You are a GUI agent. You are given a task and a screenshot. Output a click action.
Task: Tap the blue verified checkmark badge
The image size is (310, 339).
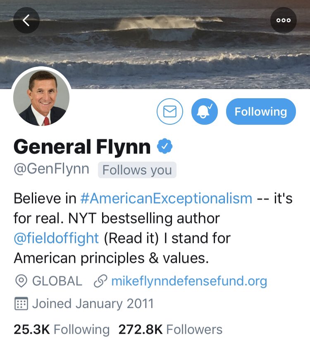click(x=165, y=146)
